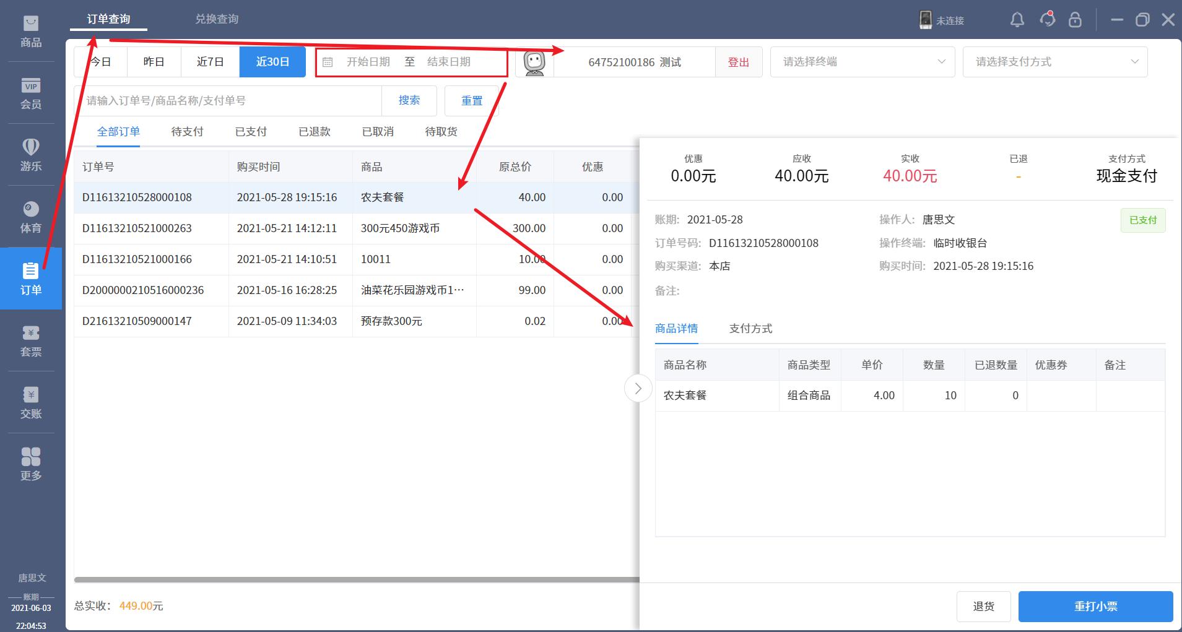
Task: Select the 近7日 date filter
Action: pos(211,62)
